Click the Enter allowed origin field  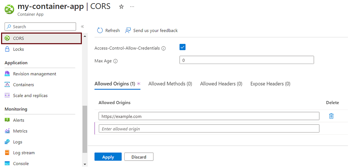(209, 129)
